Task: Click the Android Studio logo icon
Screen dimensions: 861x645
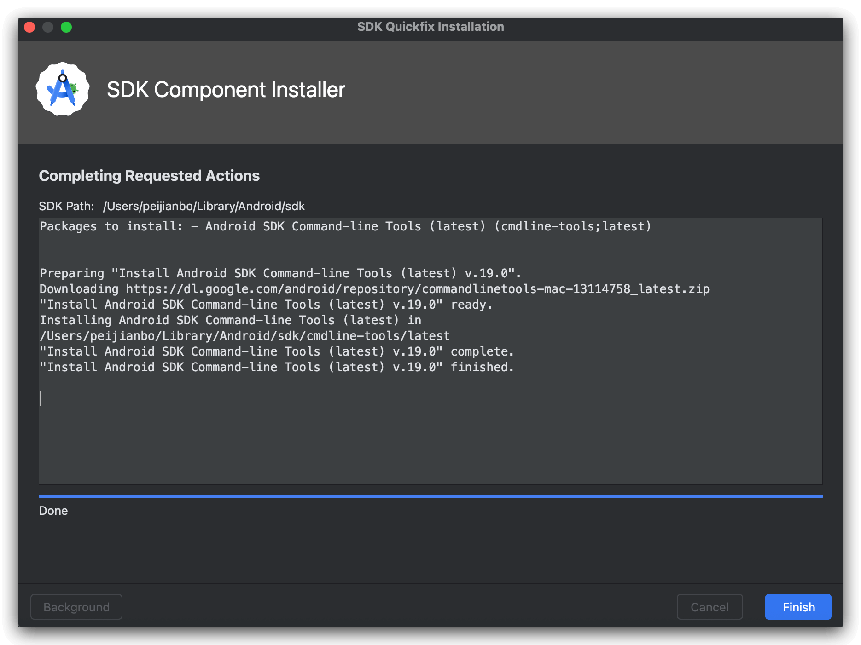Action: tap(63, 89)
